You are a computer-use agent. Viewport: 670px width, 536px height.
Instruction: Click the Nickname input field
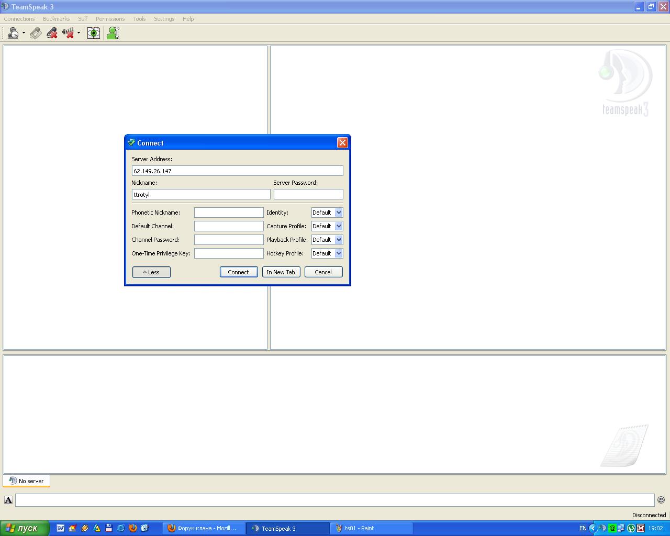(201, 194)
